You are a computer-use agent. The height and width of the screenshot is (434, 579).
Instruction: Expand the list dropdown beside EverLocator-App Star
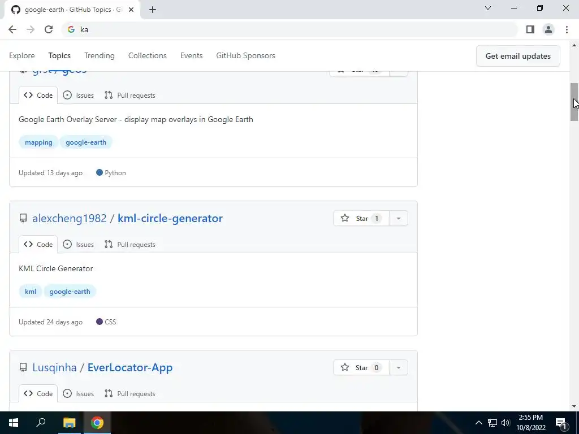point(399,367)
